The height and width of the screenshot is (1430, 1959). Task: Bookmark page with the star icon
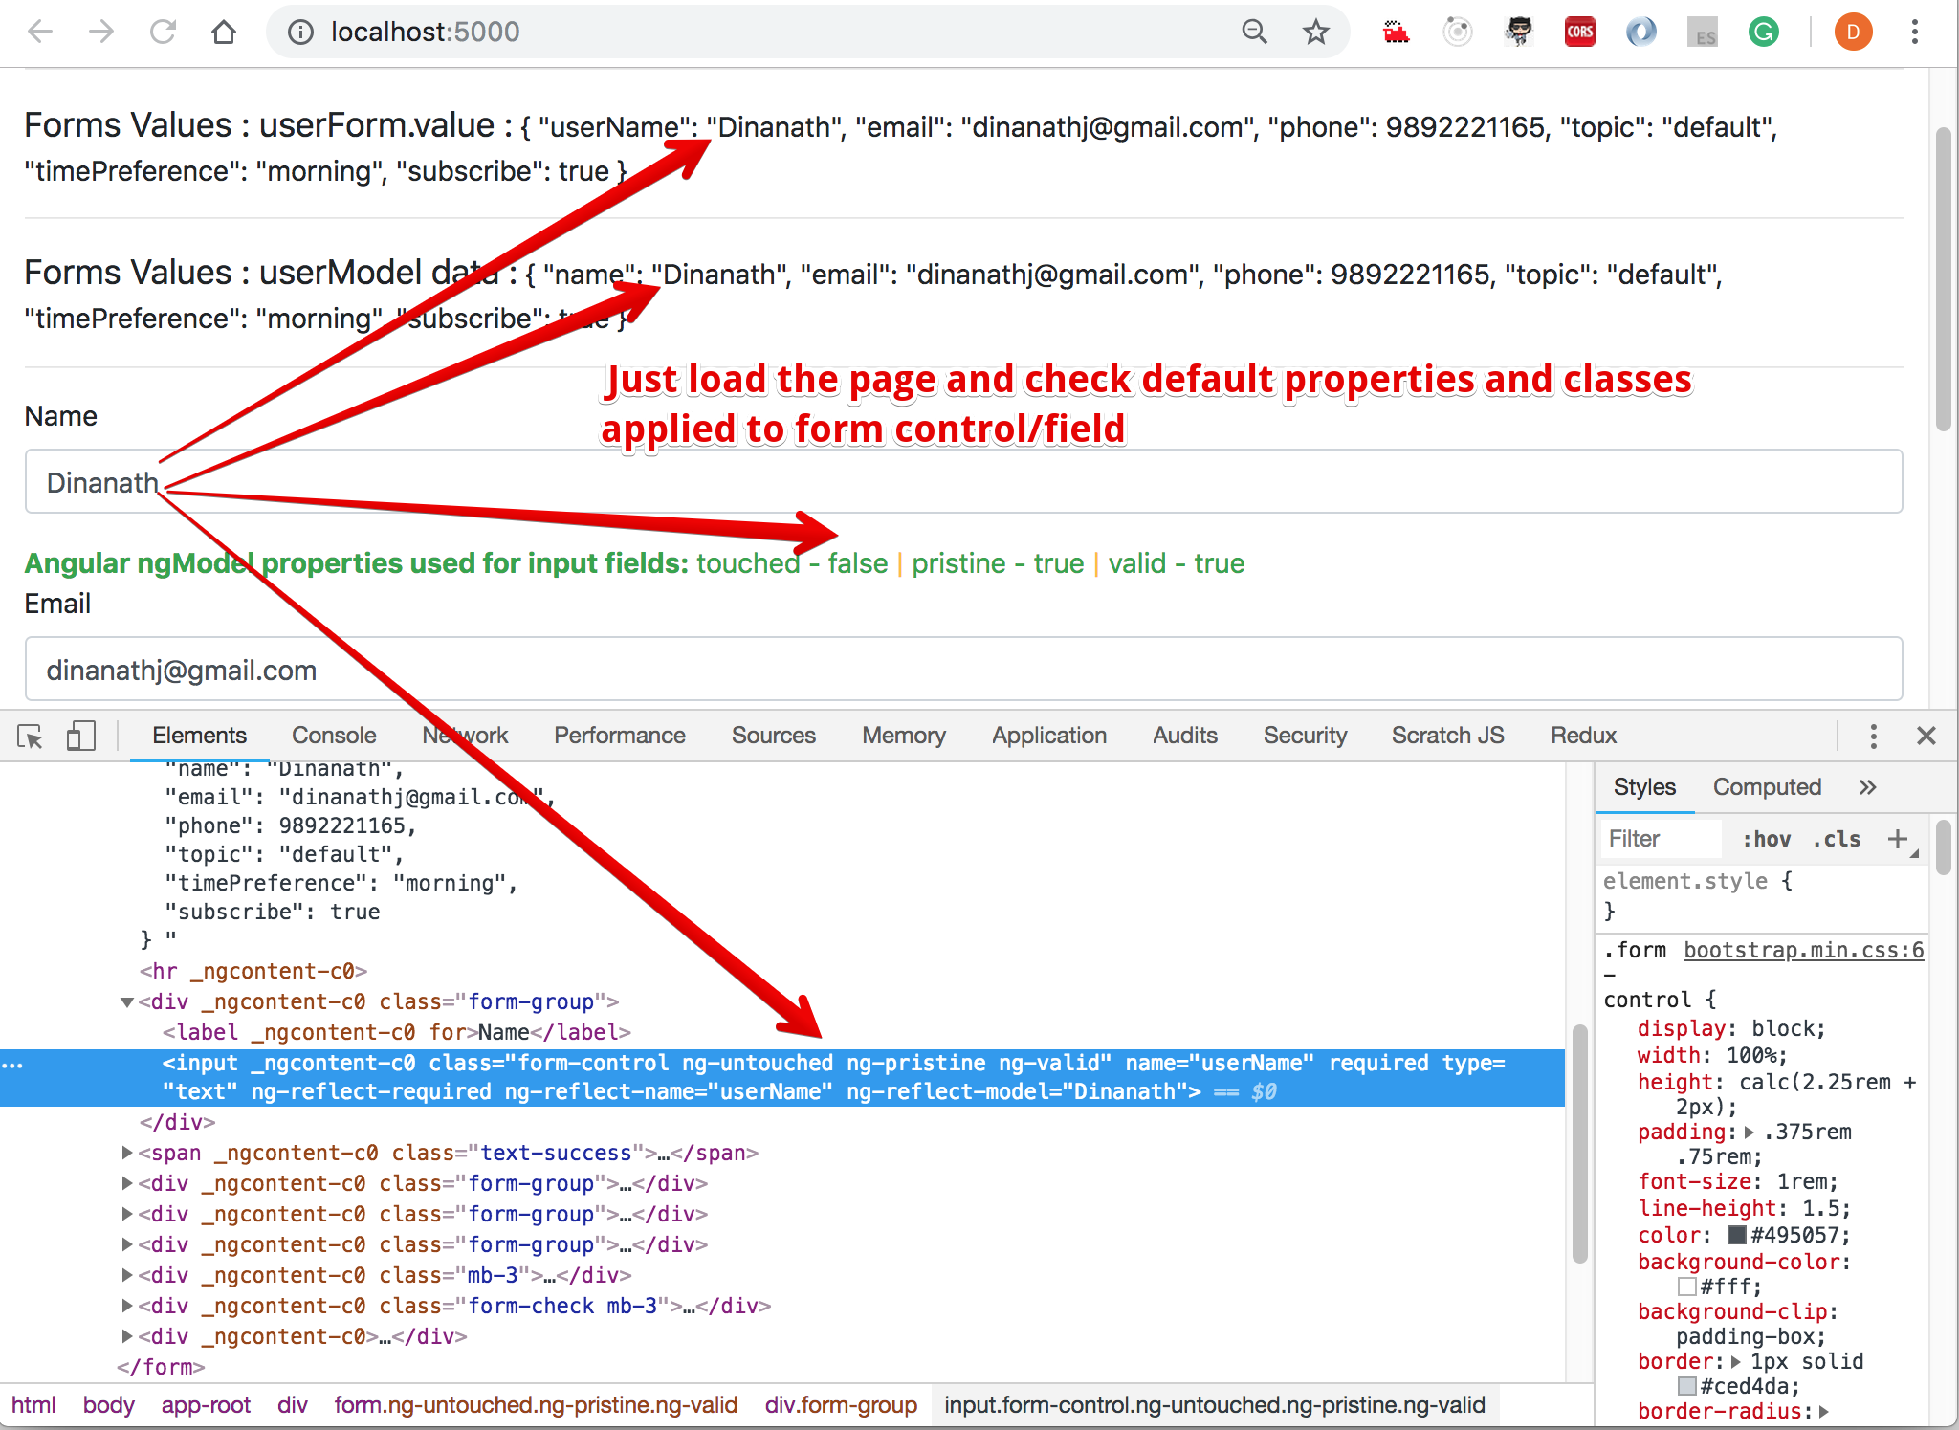[x=1316, y=33]
